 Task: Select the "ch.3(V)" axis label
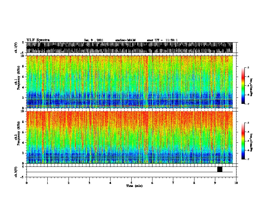16,172
